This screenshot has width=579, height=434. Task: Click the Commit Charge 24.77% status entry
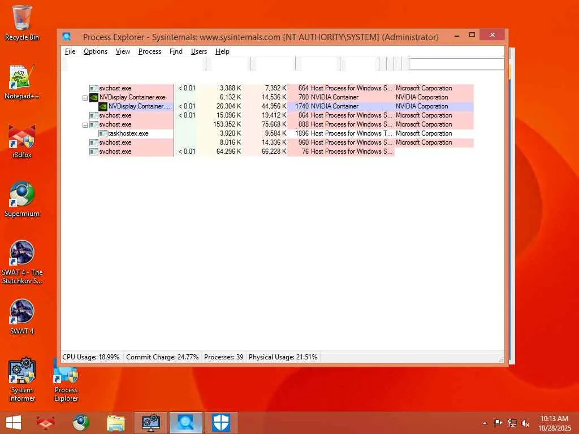(x=162, y=357)
